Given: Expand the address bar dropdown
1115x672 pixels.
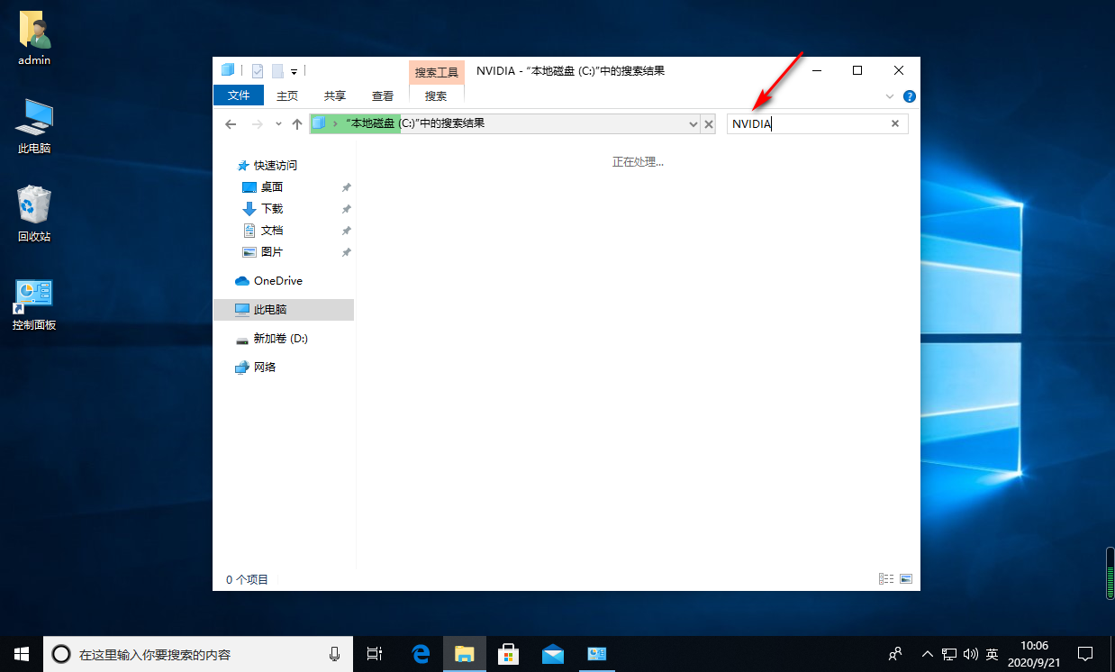Looking at the screenshot, I should (x=692, y=124).
